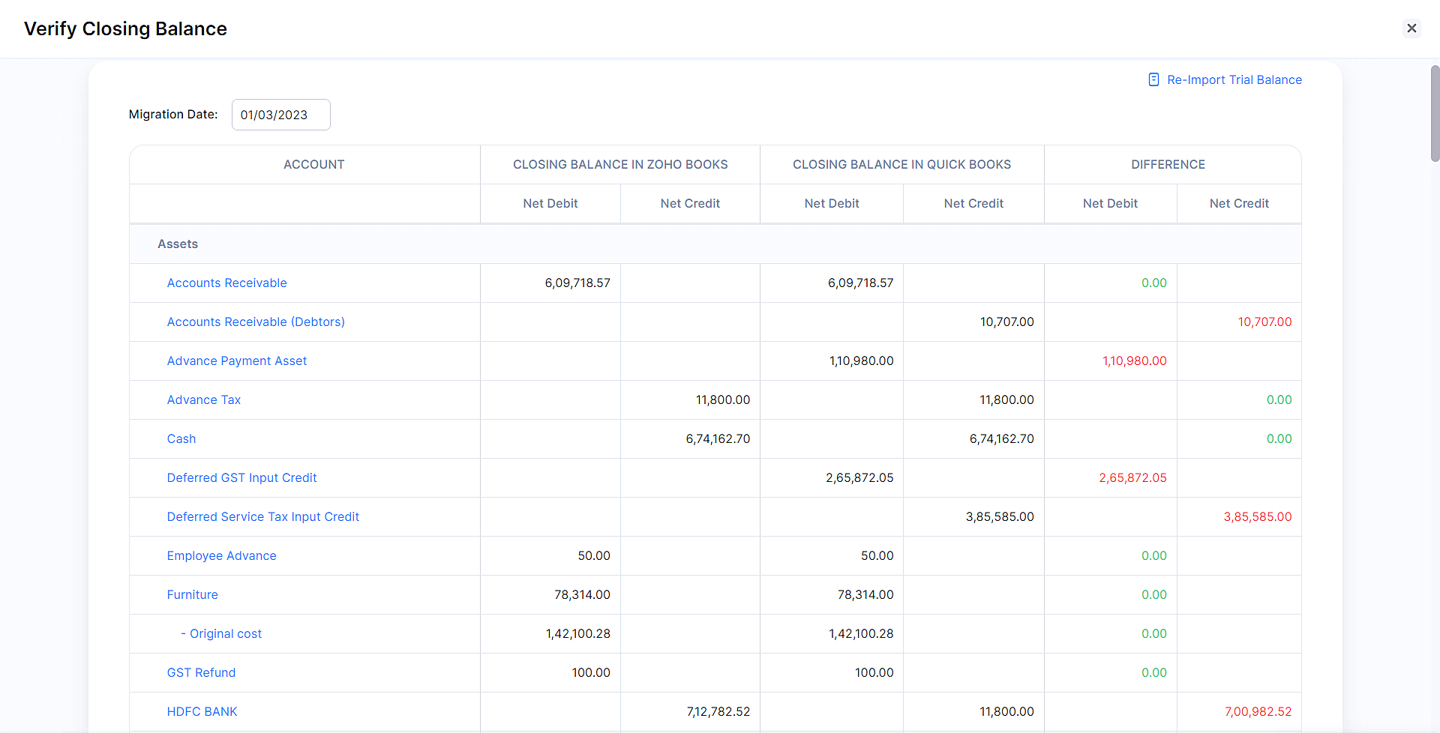
Task: Open the Deferred Service Tax Input Credit account
Action: [262, 516]
